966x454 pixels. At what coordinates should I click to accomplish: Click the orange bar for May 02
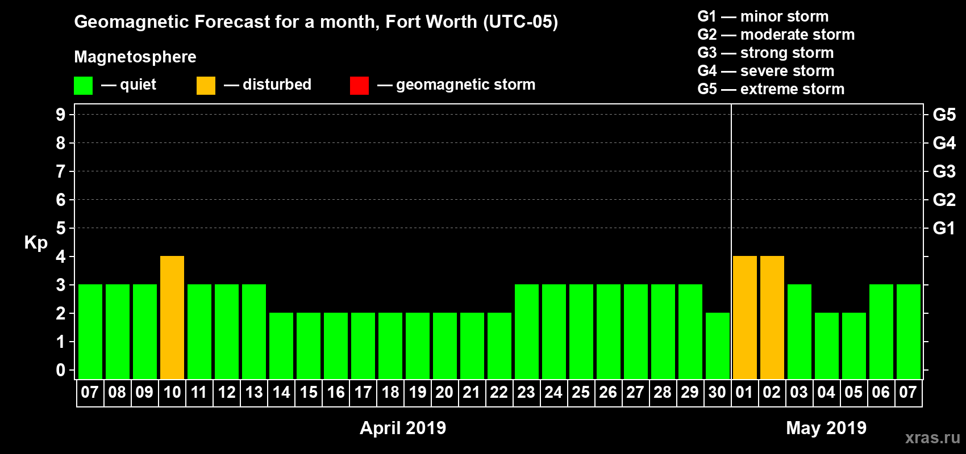pos(772,318)
